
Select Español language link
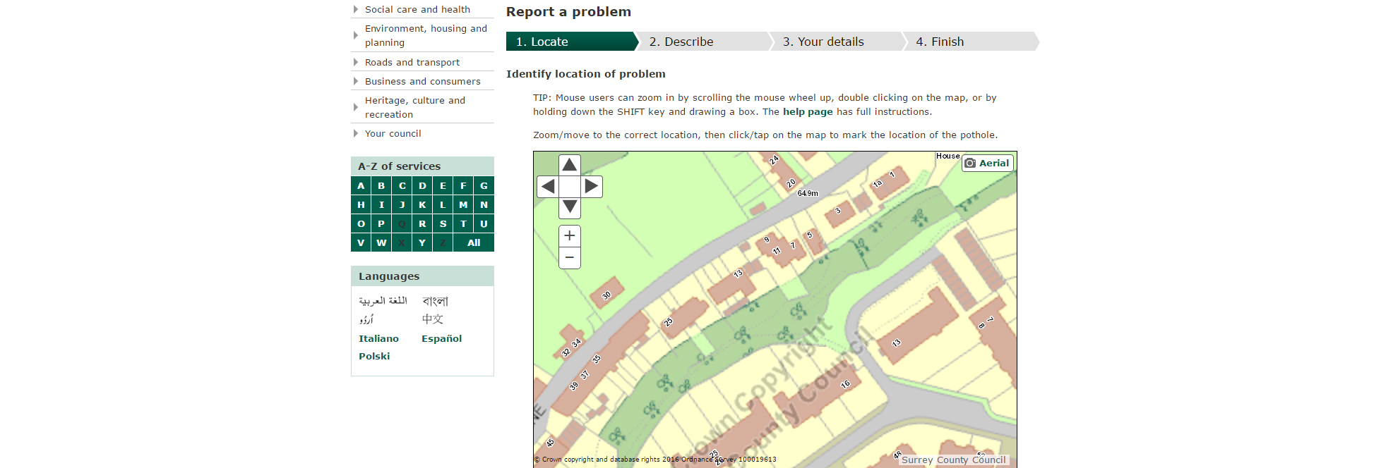click(441, 338)
